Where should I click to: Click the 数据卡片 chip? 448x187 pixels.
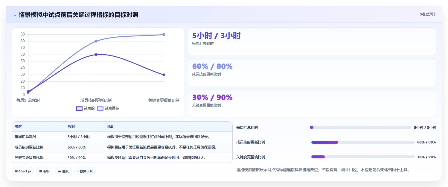tap(85, 171)
